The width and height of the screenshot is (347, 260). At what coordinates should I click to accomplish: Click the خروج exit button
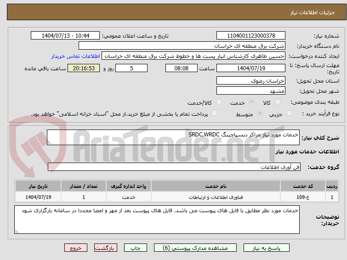[x=76, y=248]
